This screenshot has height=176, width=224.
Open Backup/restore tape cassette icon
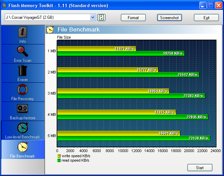23,109
